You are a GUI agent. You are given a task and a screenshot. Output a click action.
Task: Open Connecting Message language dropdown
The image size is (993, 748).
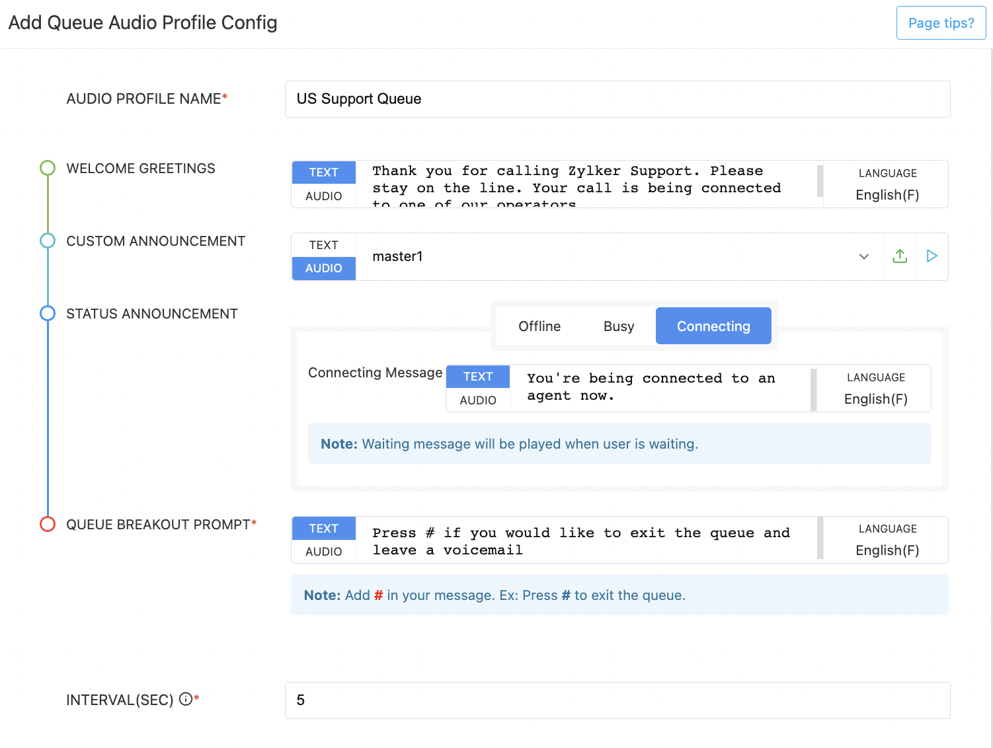tap(875, 399)
